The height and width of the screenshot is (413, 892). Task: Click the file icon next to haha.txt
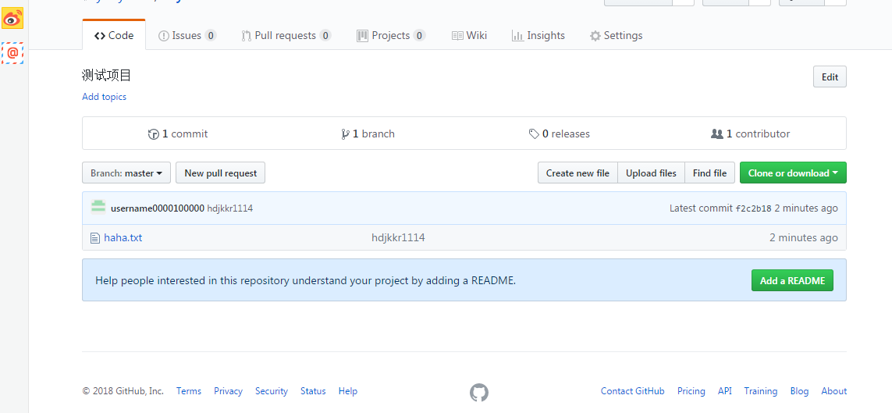(95, 238)
